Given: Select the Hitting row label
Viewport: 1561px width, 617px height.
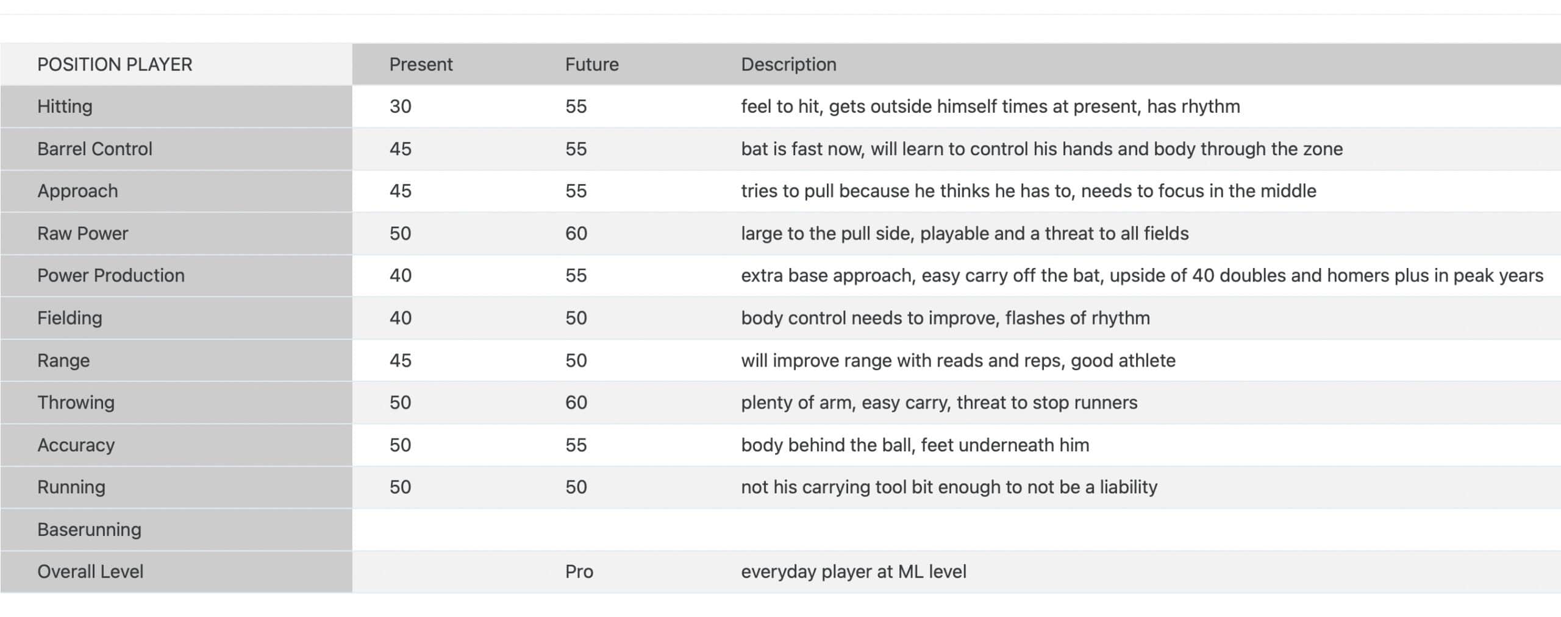Looking at the screenshot, I should tap(65, 107).
